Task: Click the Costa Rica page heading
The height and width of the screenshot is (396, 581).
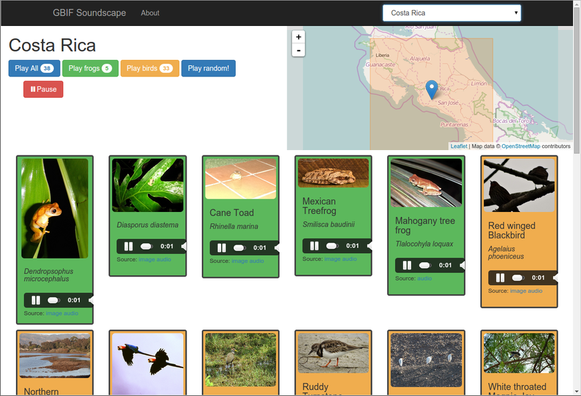Action: point(52,46)
